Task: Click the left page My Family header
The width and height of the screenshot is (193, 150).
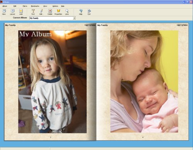Action: (x=10, y=25)
